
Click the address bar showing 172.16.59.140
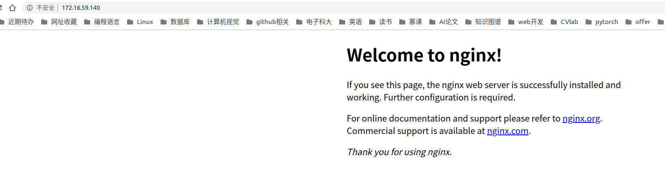343,8
